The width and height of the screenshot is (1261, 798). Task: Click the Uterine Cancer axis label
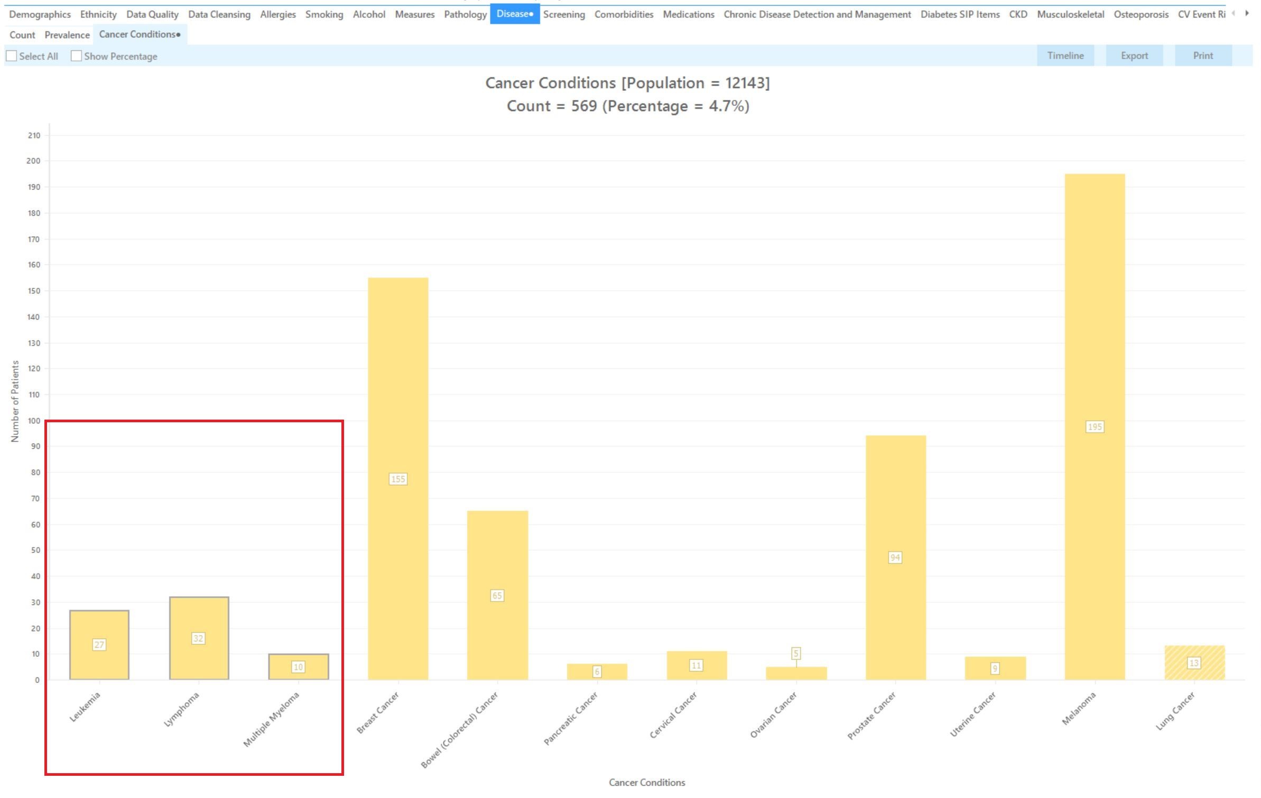coord(973,714)
